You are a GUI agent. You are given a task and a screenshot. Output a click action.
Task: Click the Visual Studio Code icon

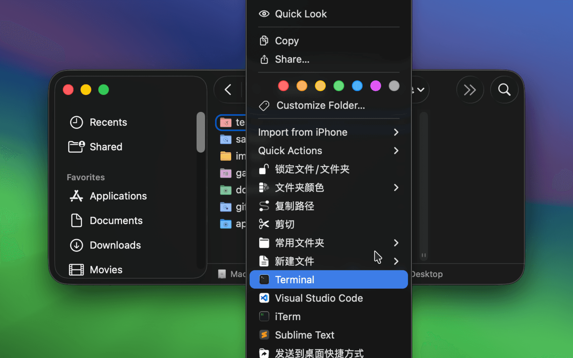pyautogui.click(x=264, y=298)
